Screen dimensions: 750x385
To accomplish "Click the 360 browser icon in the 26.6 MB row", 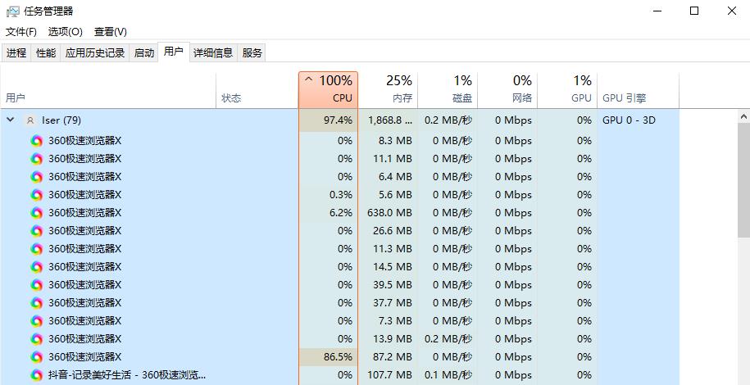I will pos(36,231).
